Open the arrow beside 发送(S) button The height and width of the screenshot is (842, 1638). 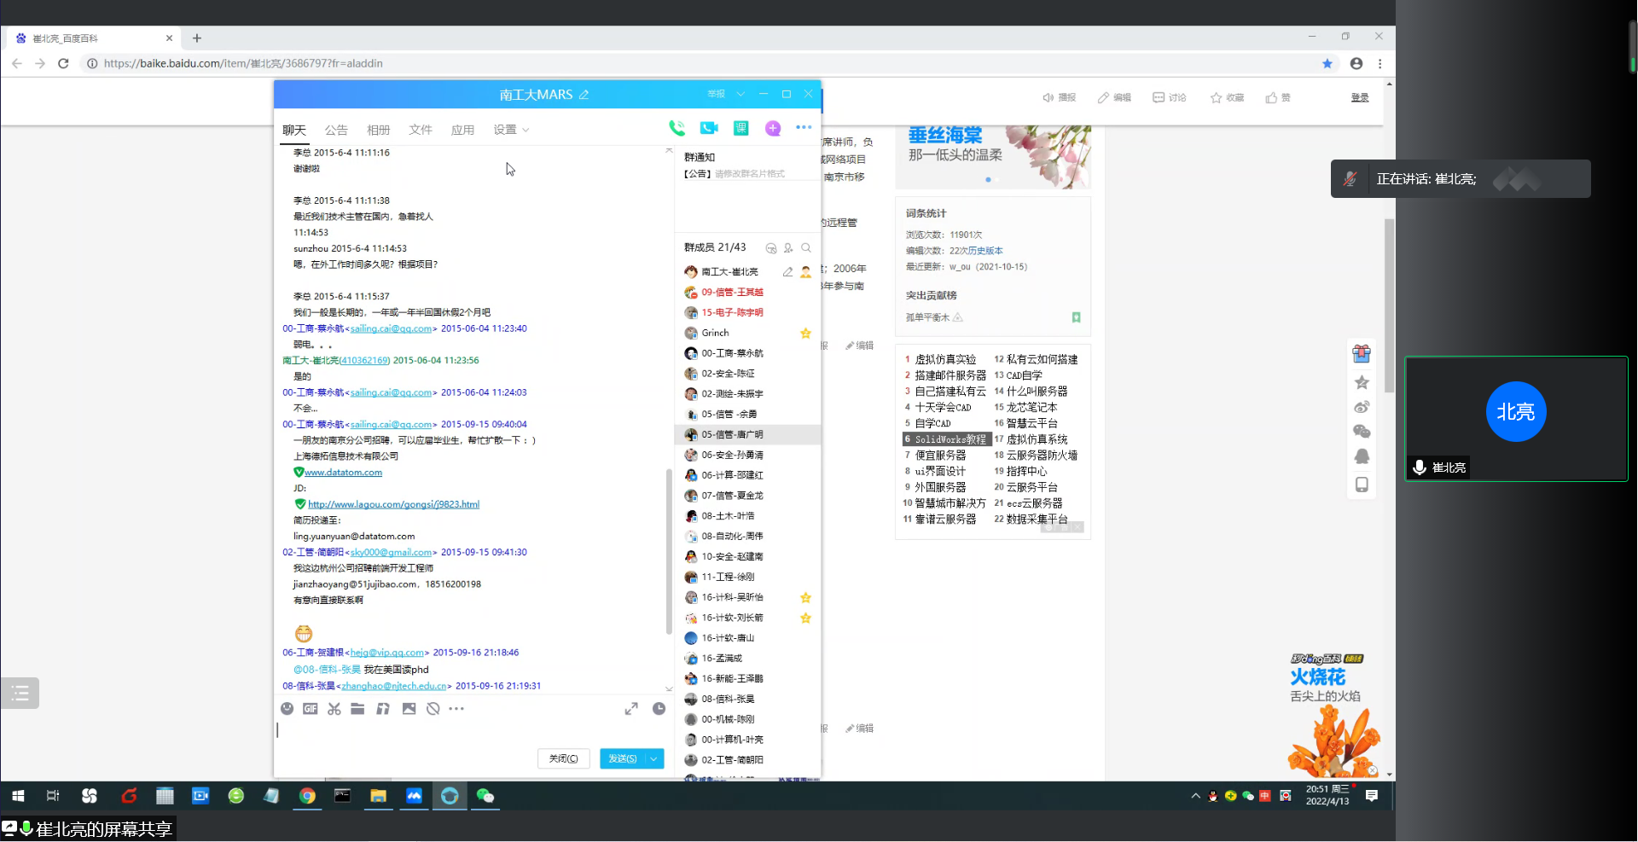pos(654,758)
